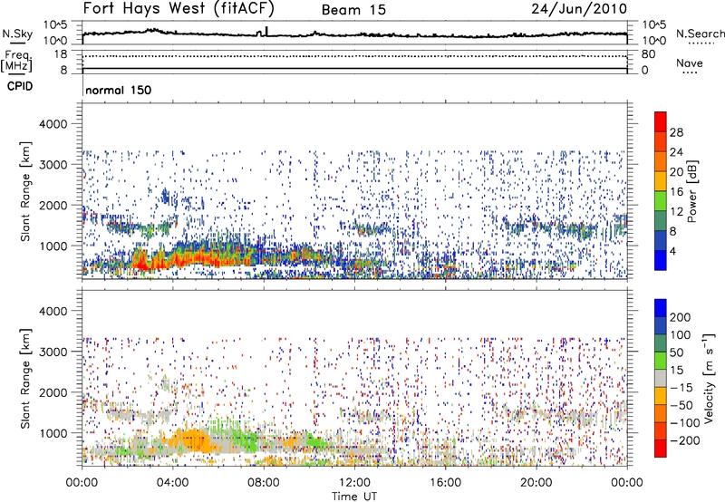
Task: Click the date '24/Jun/2010'
Action: pyautogui.click(x=579, y=9)
